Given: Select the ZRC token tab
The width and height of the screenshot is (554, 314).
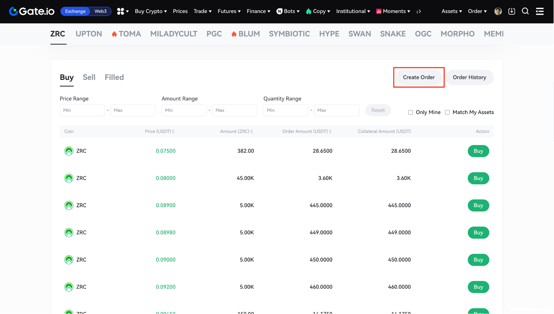Looking at the screenshot, I should pyautogui.click(x=58, y=34).
